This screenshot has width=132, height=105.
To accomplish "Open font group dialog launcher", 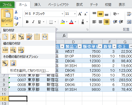I will [x=87, y=30].
